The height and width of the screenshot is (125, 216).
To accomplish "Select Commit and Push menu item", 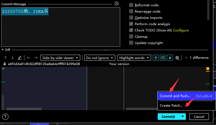I will [x=186, y=96].
